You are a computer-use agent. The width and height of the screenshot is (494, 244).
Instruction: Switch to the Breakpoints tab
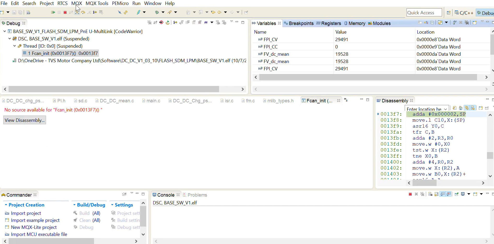click(301, 23)
